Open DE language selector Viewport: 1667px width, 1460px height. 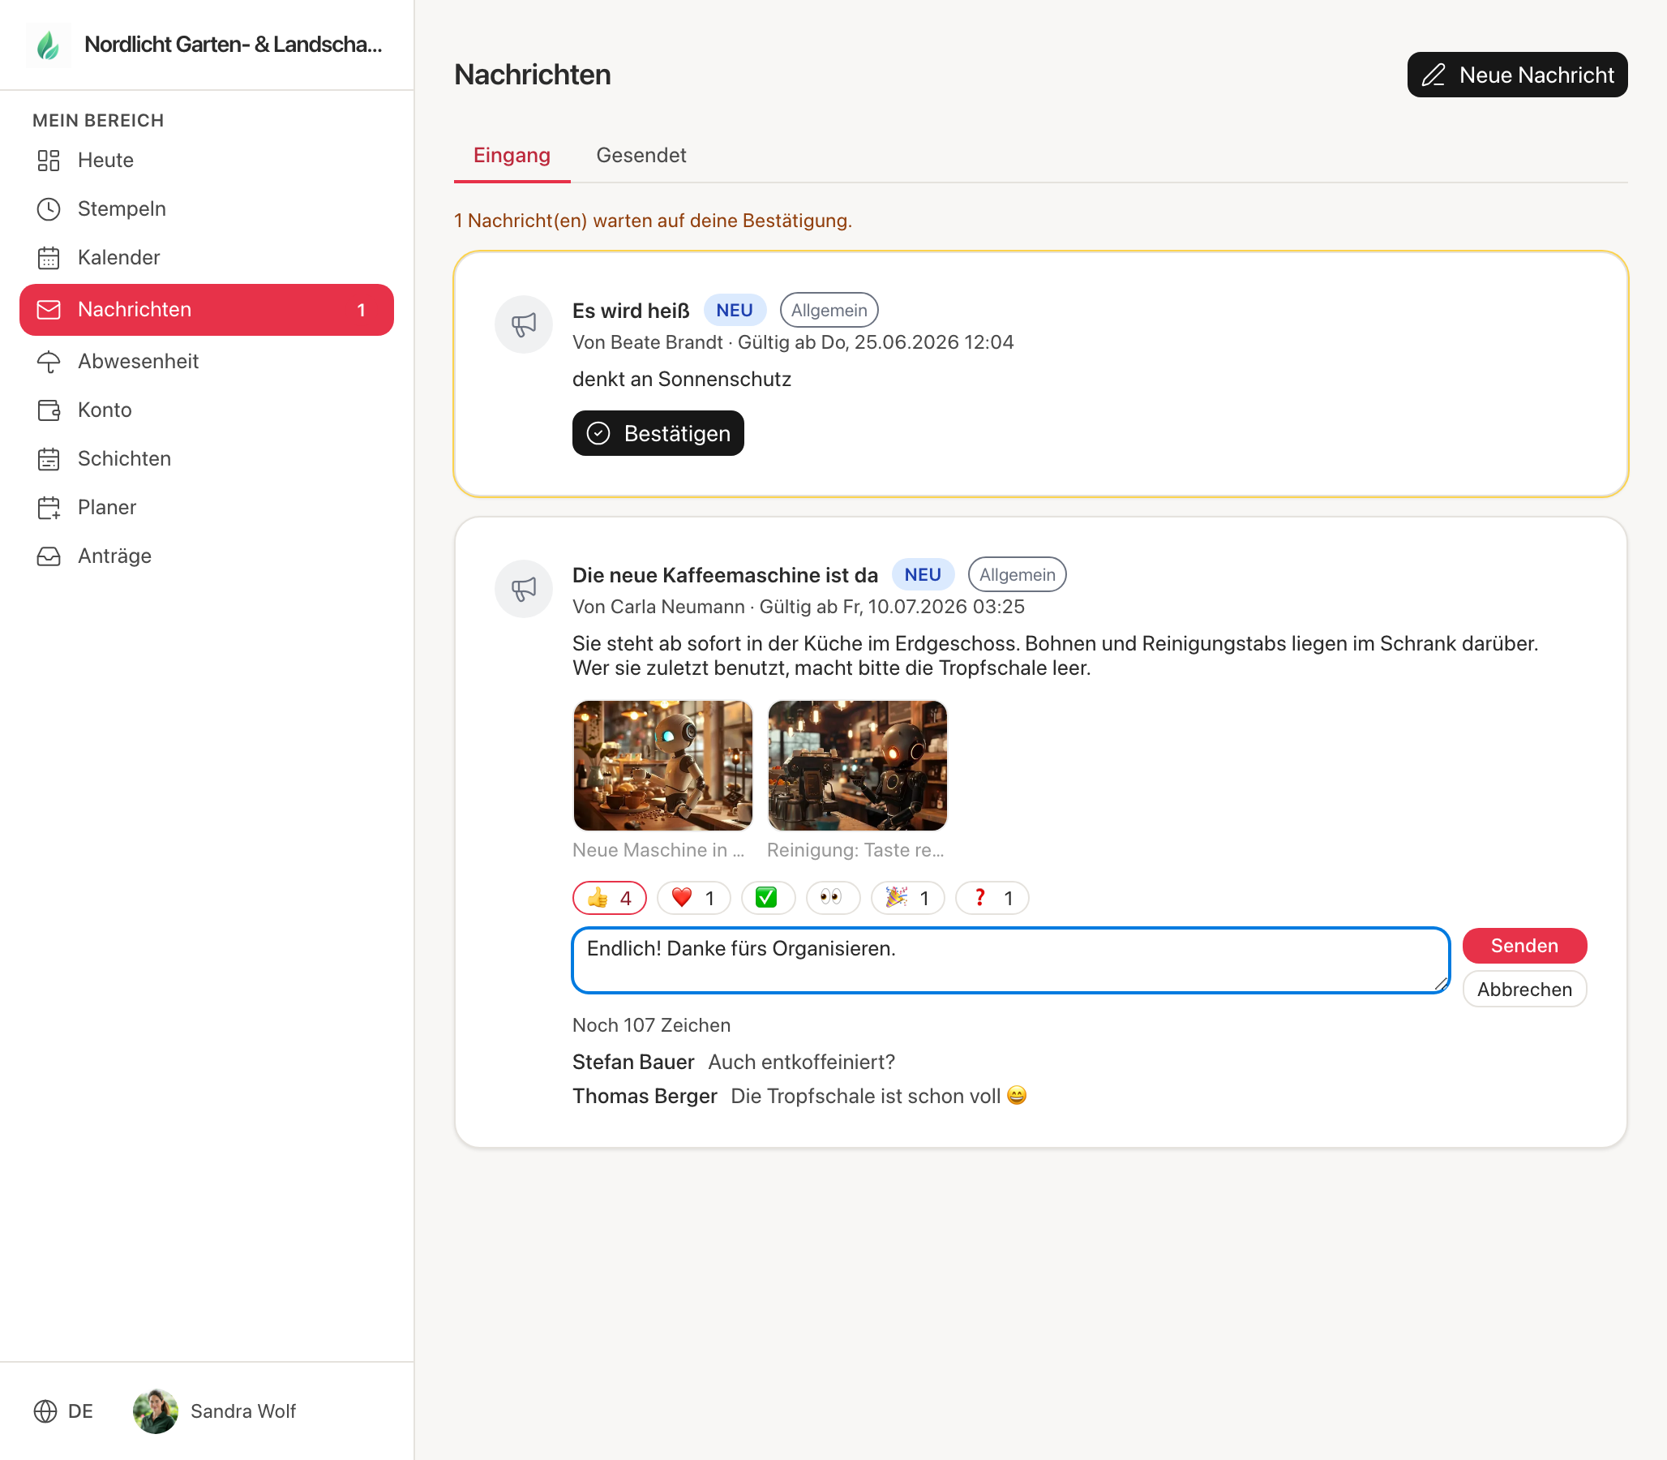point(63,1411)
